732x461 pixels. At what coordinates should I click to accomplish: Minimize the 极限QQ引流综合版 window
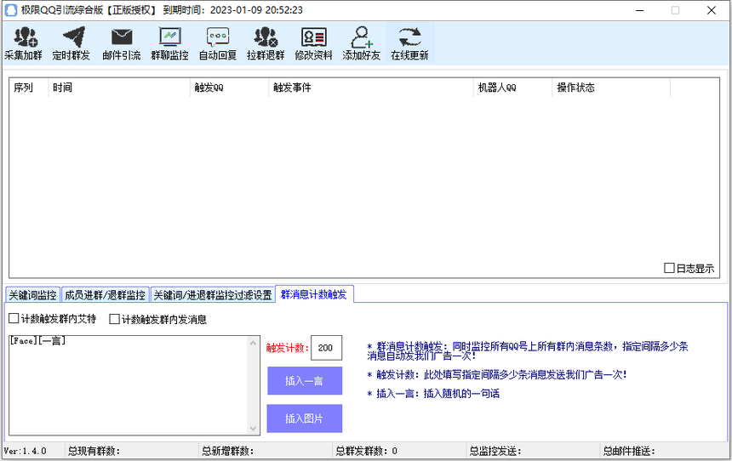(639, 10)
